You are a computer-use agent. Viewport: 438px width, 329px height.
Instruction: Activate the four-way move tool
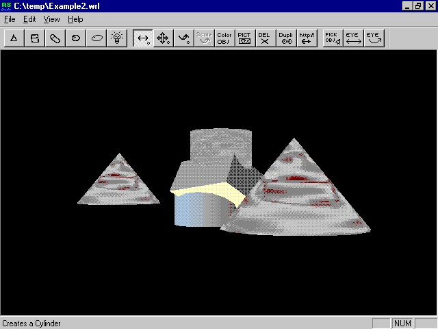click(164, 38)
